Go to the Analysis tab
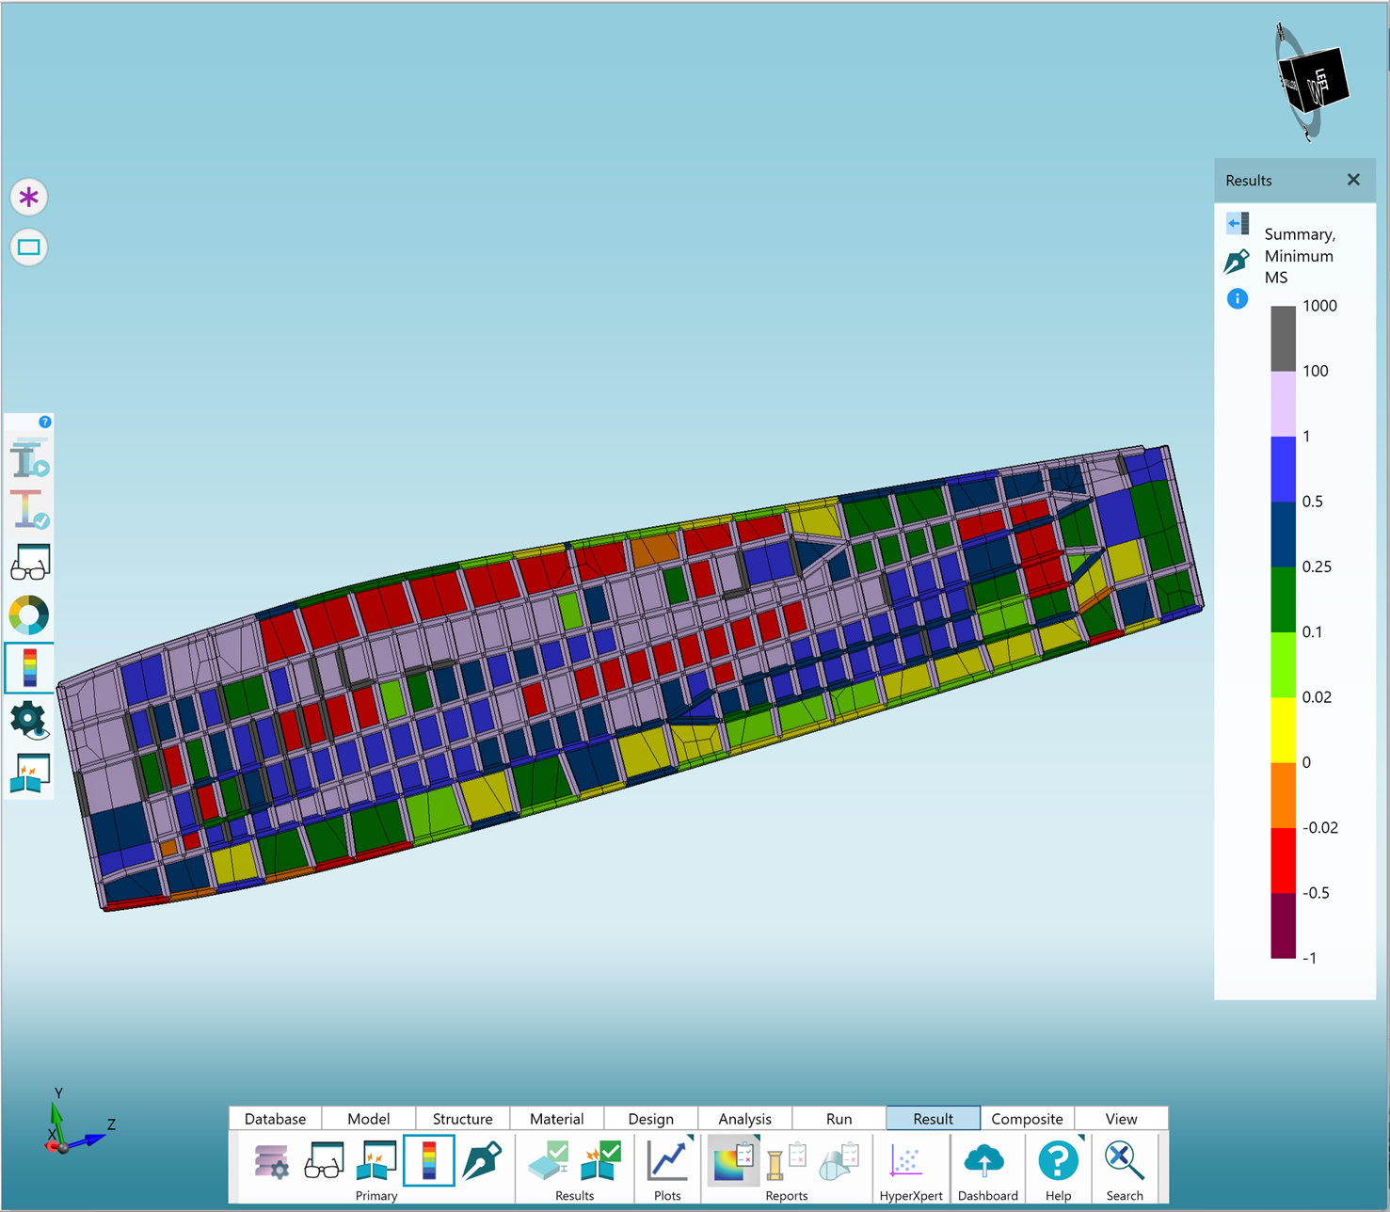This screenshot has width=1390, height=1212. pos(745,1118)
